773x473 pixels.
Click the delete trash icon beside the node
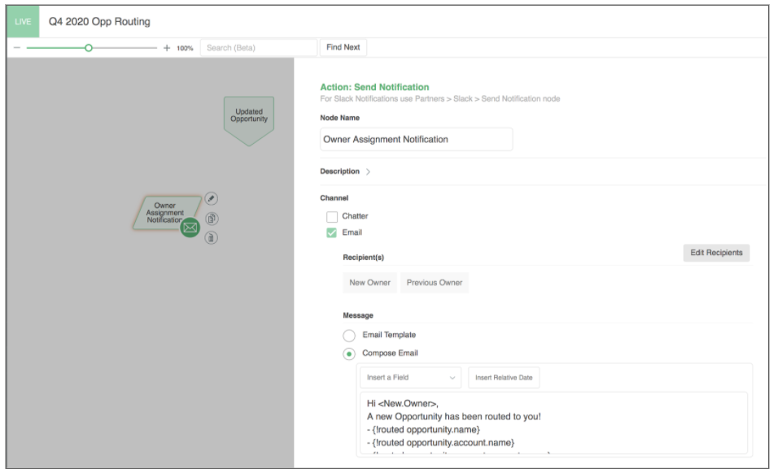click(x=211, y=237)
